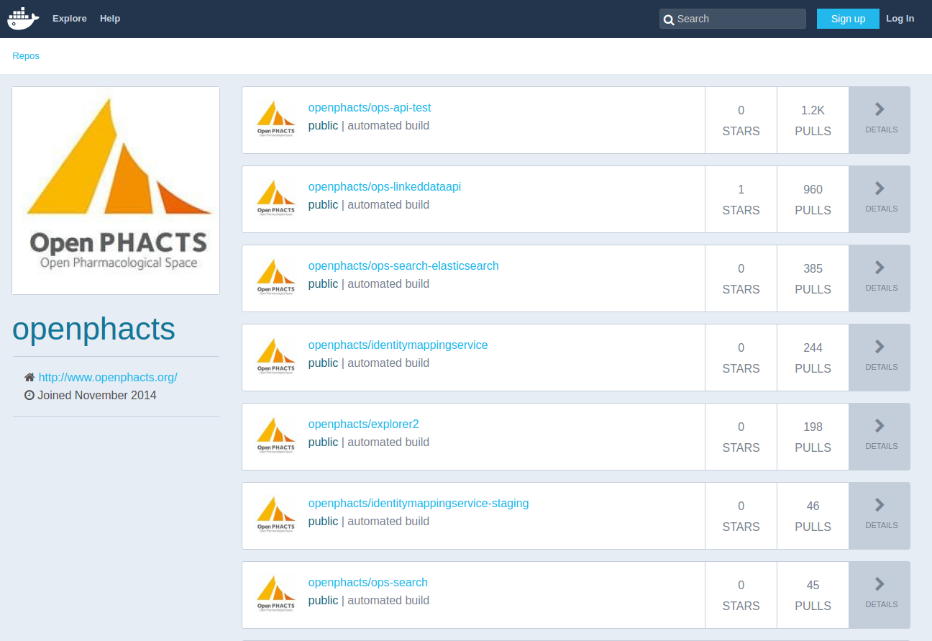Screen dimensions: 932x641
Task: Click the large Open PHACTS profile image
Action: click(116, 191)
